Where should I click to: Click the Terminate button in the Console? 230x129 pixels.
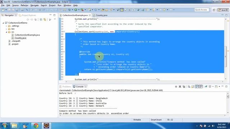pyautogui.click(x=176, y=87)
